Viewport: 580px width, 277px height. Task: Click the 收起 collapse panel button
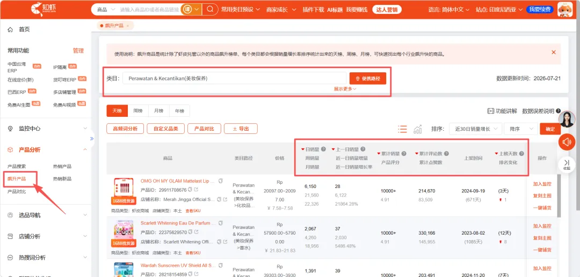point(567,164)
